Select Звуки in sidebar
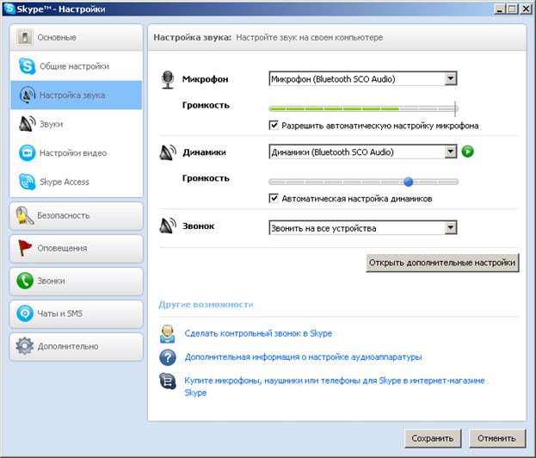The height and width of the screenshot is (458, 536). coord(77,124)
